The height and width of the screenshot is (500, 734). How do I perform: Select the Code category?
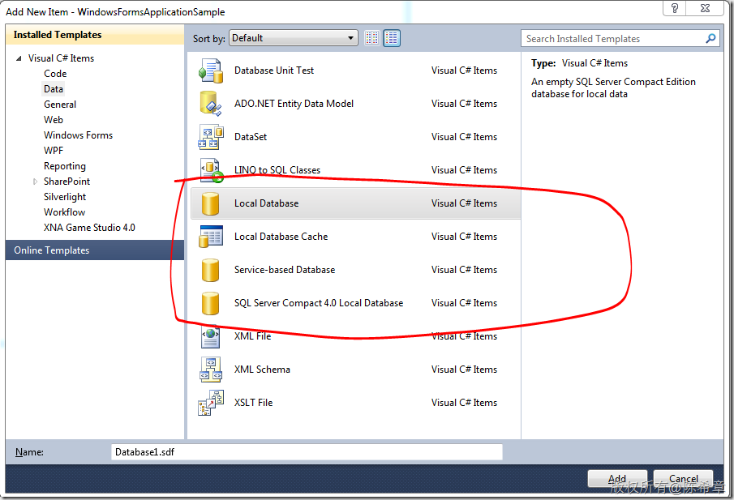(55, 74)
